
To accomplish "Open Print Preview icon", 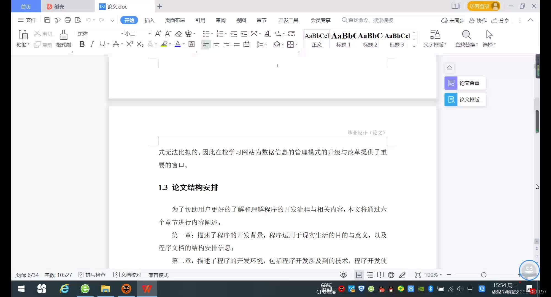I will click(78, 20).
